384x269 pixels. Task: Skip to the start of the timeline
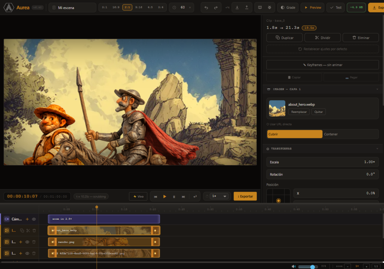pos(155,197)
